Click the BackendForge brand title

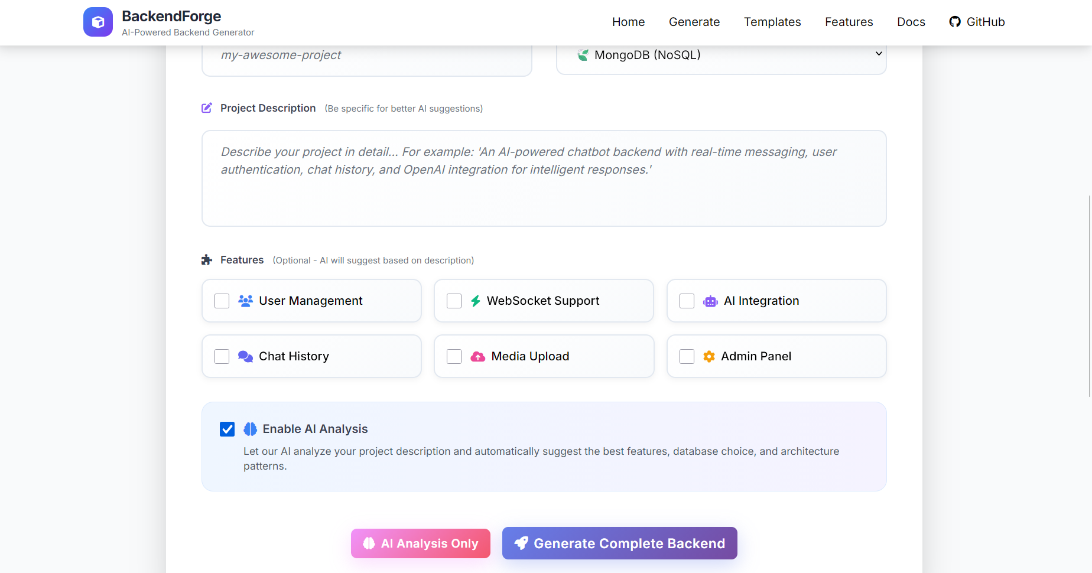point(171,16)
